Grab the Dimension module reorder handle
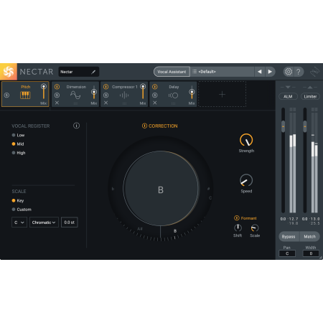The image size is (323, 323). click(75, 103)
